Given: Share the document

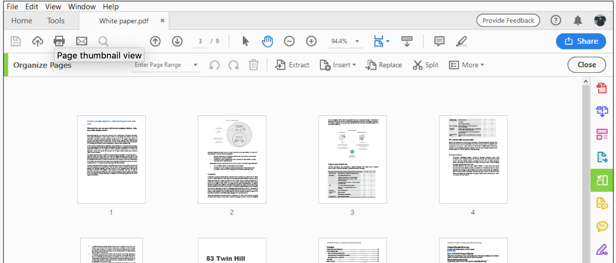Looking at the screenshot, I should click(581, 41).
